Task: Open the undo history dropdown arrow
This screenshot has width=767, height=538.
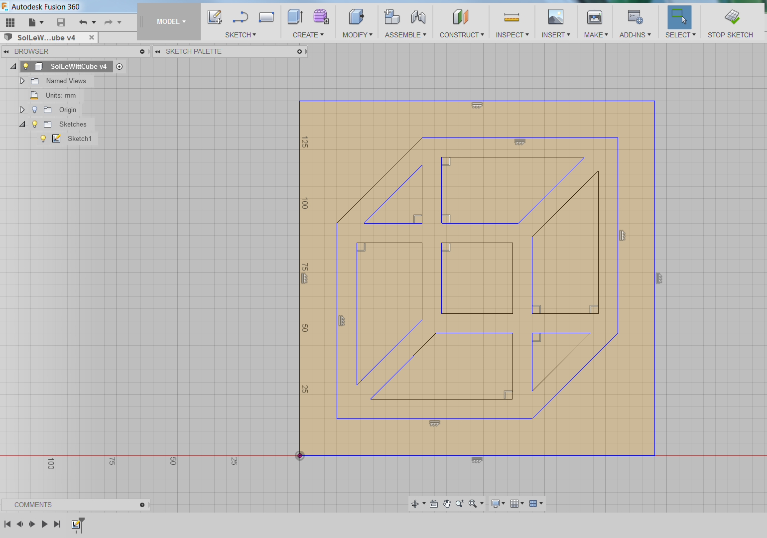Action: click(x=94, y=22)
